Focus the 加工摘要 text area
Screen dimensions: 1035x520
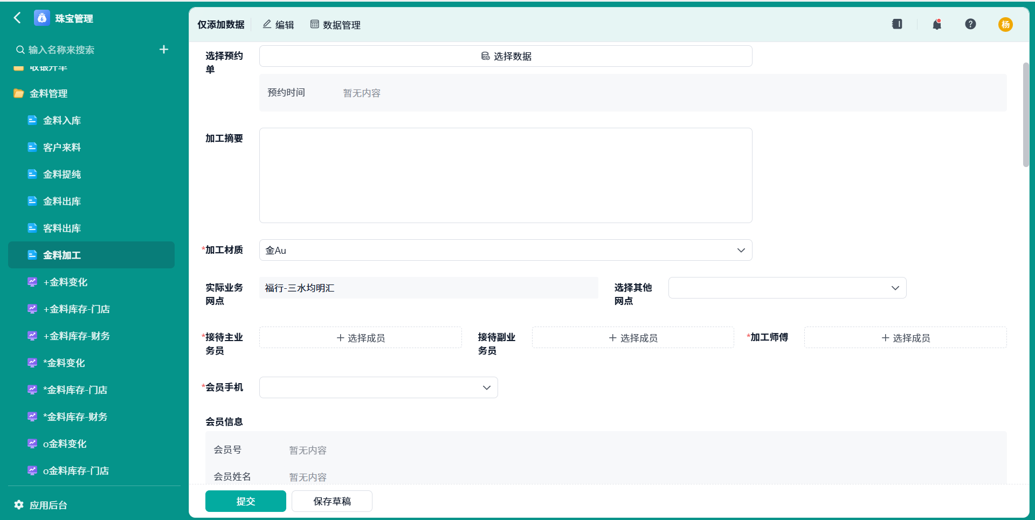(x=506, y=175)
